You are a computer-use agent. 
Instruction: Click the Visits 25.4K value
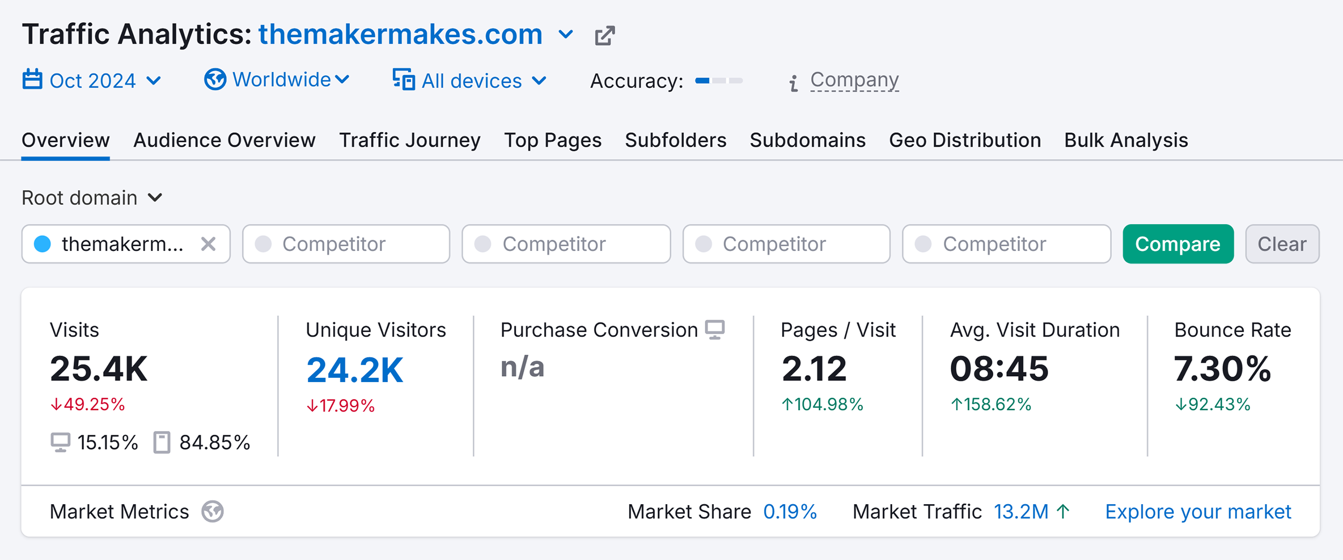tap(98, 369)
